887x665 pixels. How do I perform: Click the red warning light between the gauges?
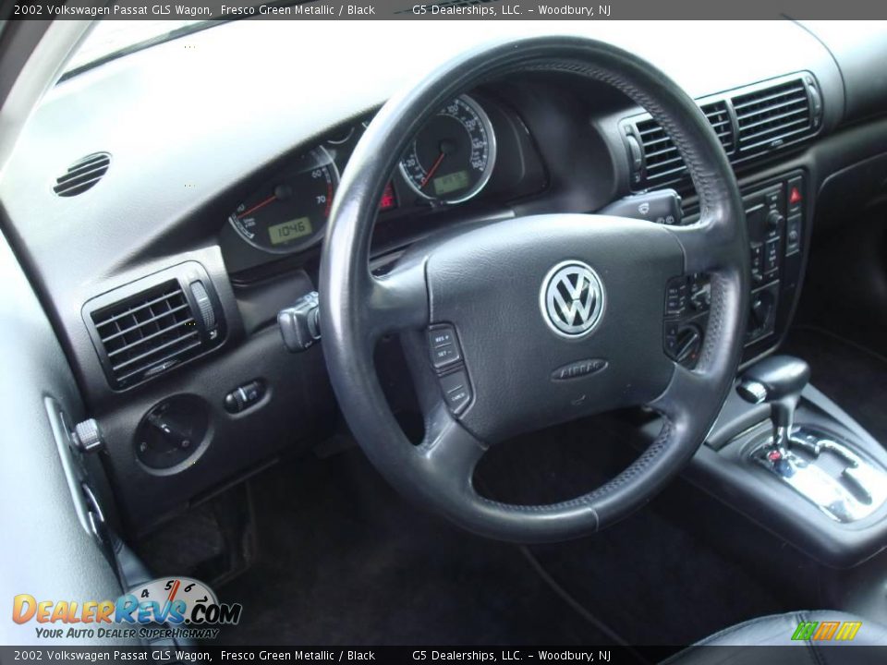point(387,198)
